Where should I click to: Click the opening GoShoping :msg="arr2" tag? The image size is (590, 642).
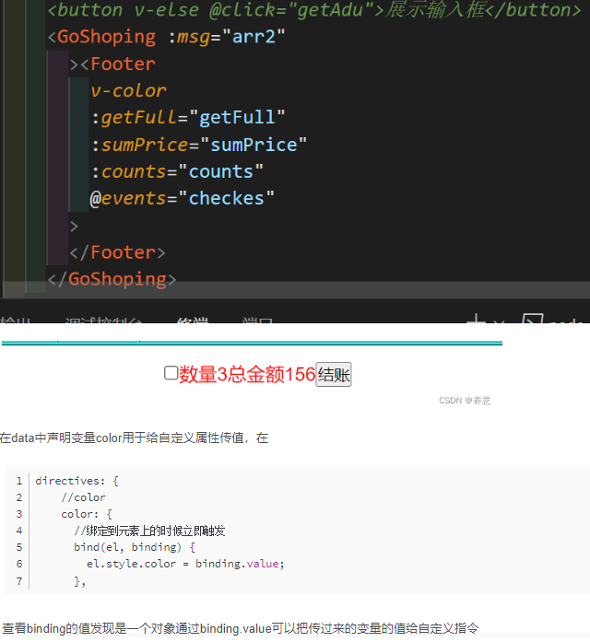(166, 37)
